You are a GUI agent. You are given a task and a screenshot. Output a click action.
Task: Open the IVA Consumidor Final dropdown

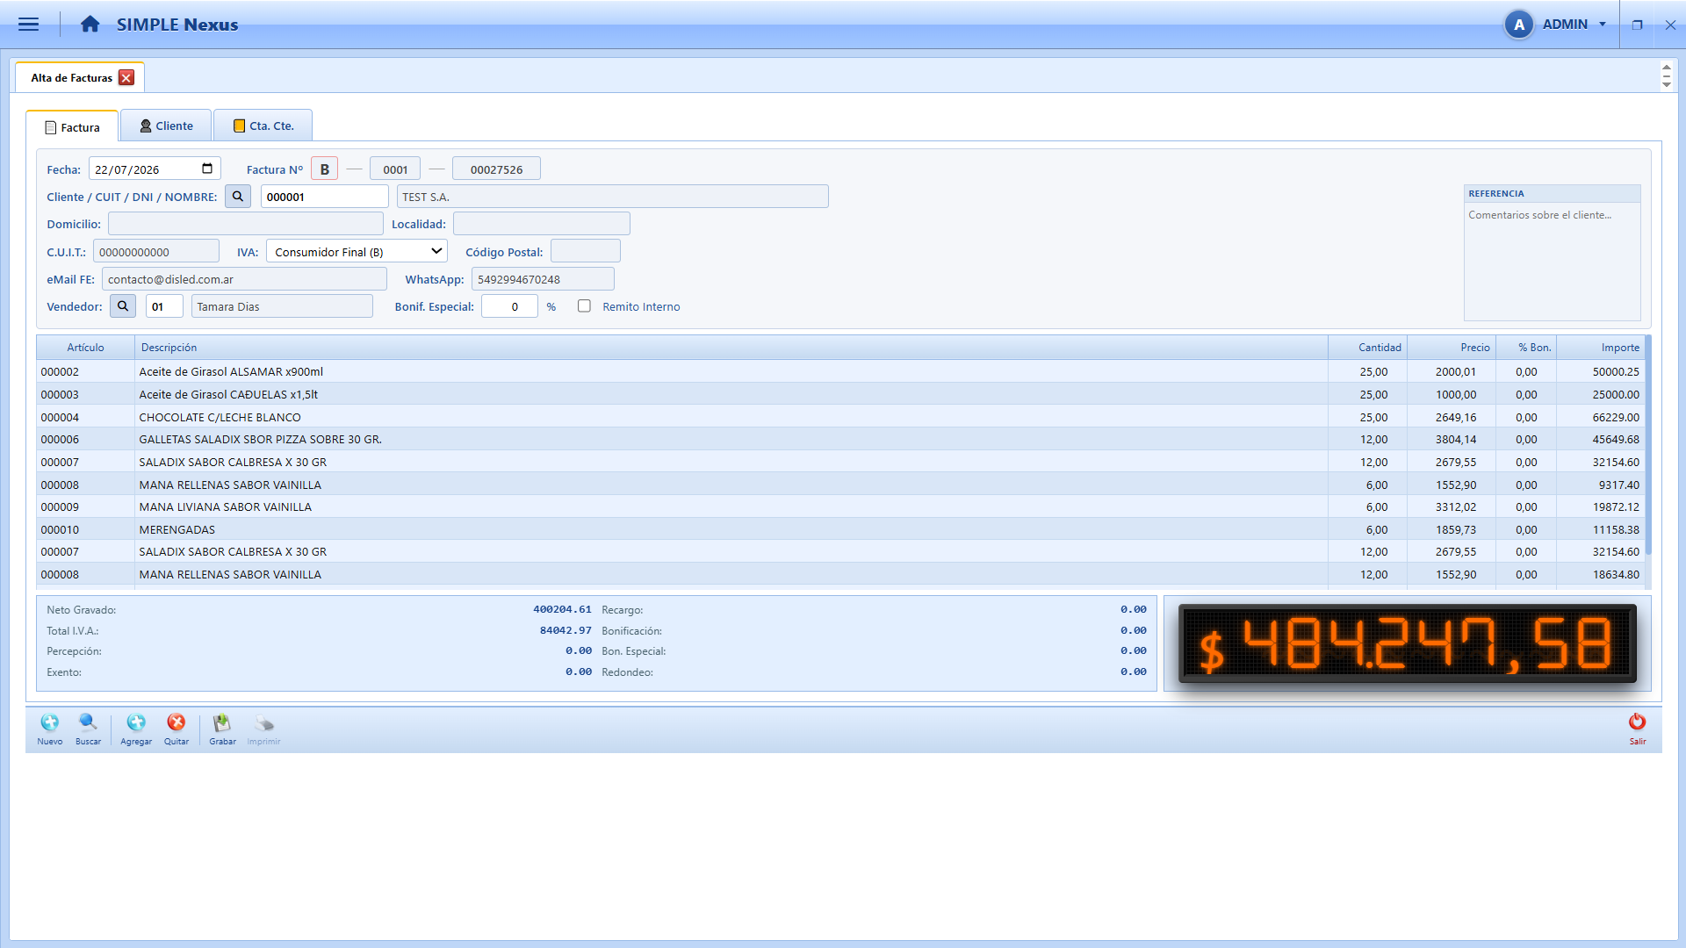pyautogui.click(x=357, y=252)
